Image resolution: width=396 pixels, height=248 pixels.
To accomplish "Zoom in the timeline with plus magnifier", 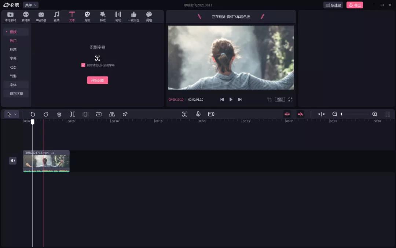I will tap(375, 114).
